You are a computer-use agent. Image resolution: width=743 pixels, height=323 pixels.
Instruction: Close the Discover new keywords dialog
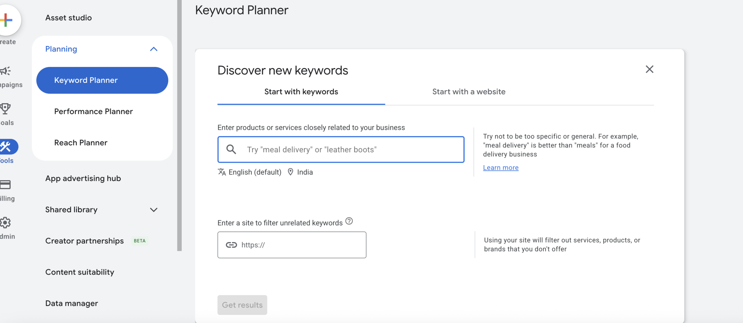650,69
